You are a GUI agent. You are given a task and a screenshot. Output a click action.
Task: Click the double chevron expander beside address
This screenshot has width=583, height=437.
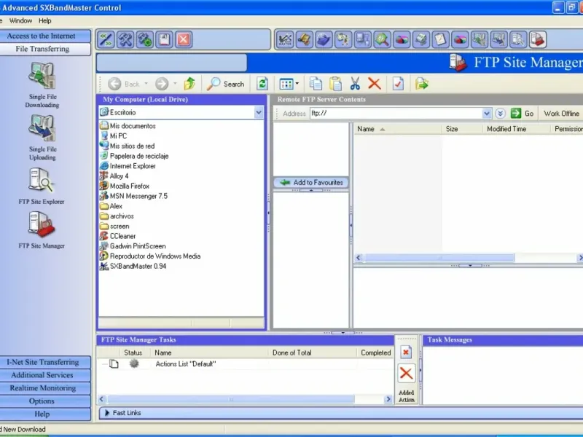(x=500, y=114)
